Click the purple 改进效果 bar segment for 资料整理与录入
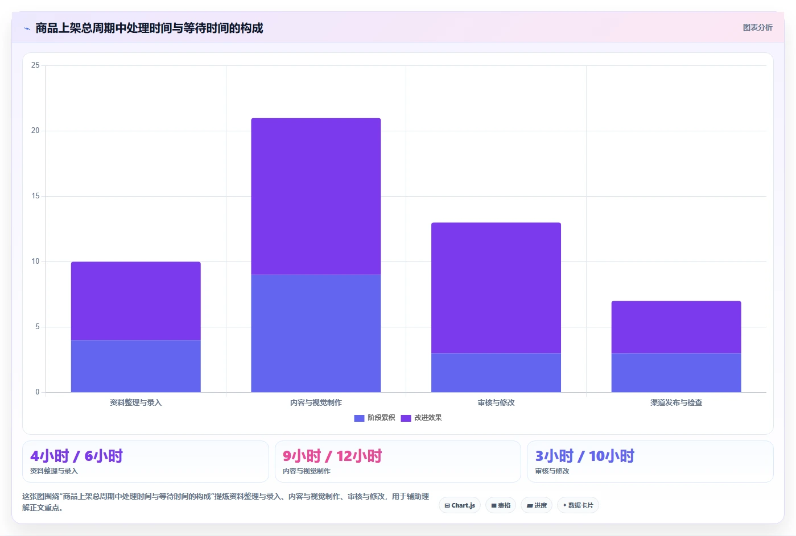 (135, 301)
